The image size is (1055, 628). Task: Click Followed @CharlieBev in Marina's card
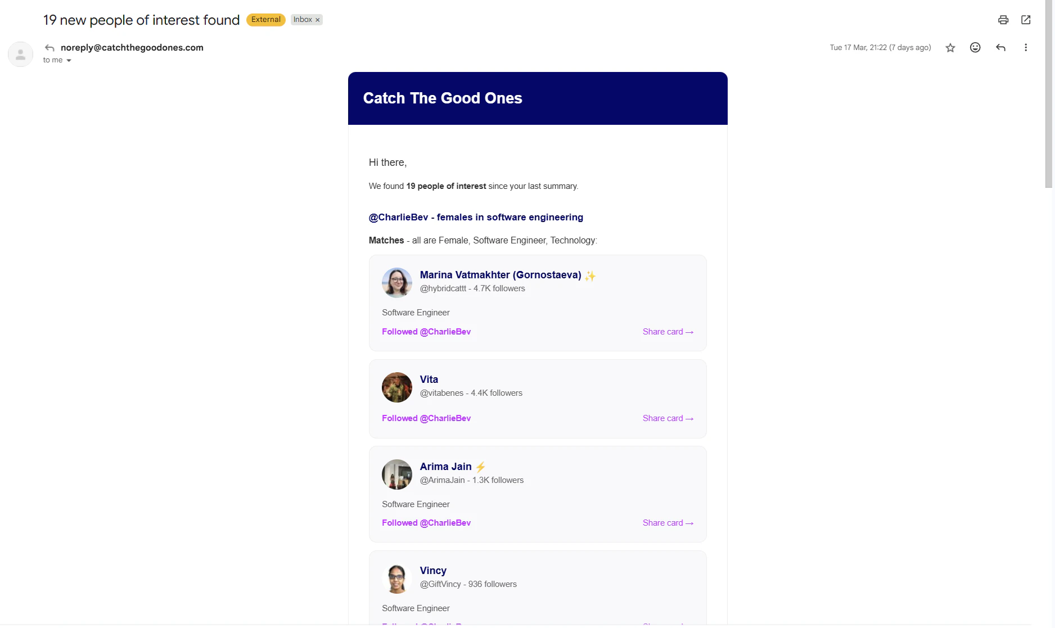click(426, 332)
